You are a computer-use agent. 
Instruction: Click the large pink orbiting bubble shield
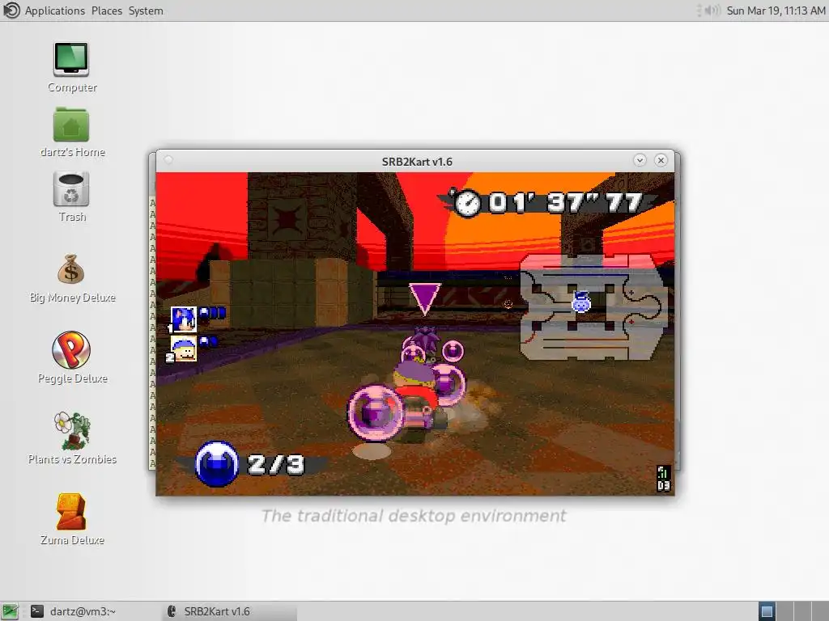(376, 412)
